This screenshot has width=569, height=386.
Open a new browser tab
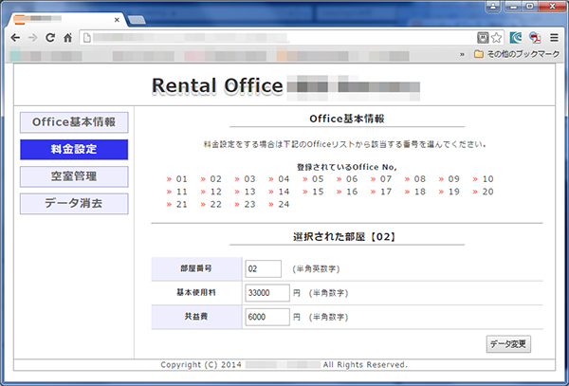(137, 20)
